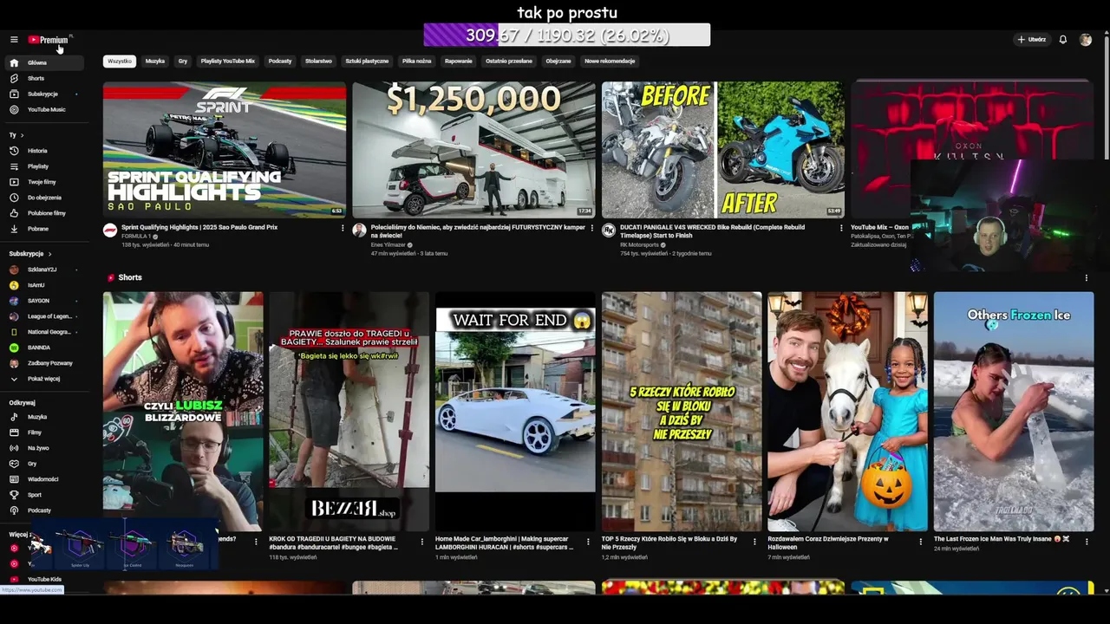Image resolution: width=1110 pixels, height=624 pixels.
Task: Open Playlisty in the sidebar
Action: coord(43,166)
